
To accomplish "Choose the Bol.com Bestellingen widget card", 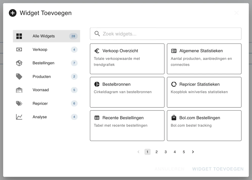I will [204, 126].
